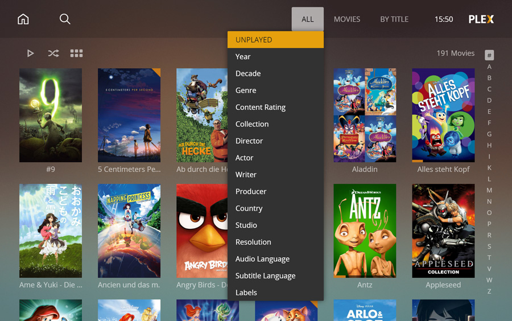
Task: Open the Appleseed Collection poster
Action: click(x=443, y=231)
